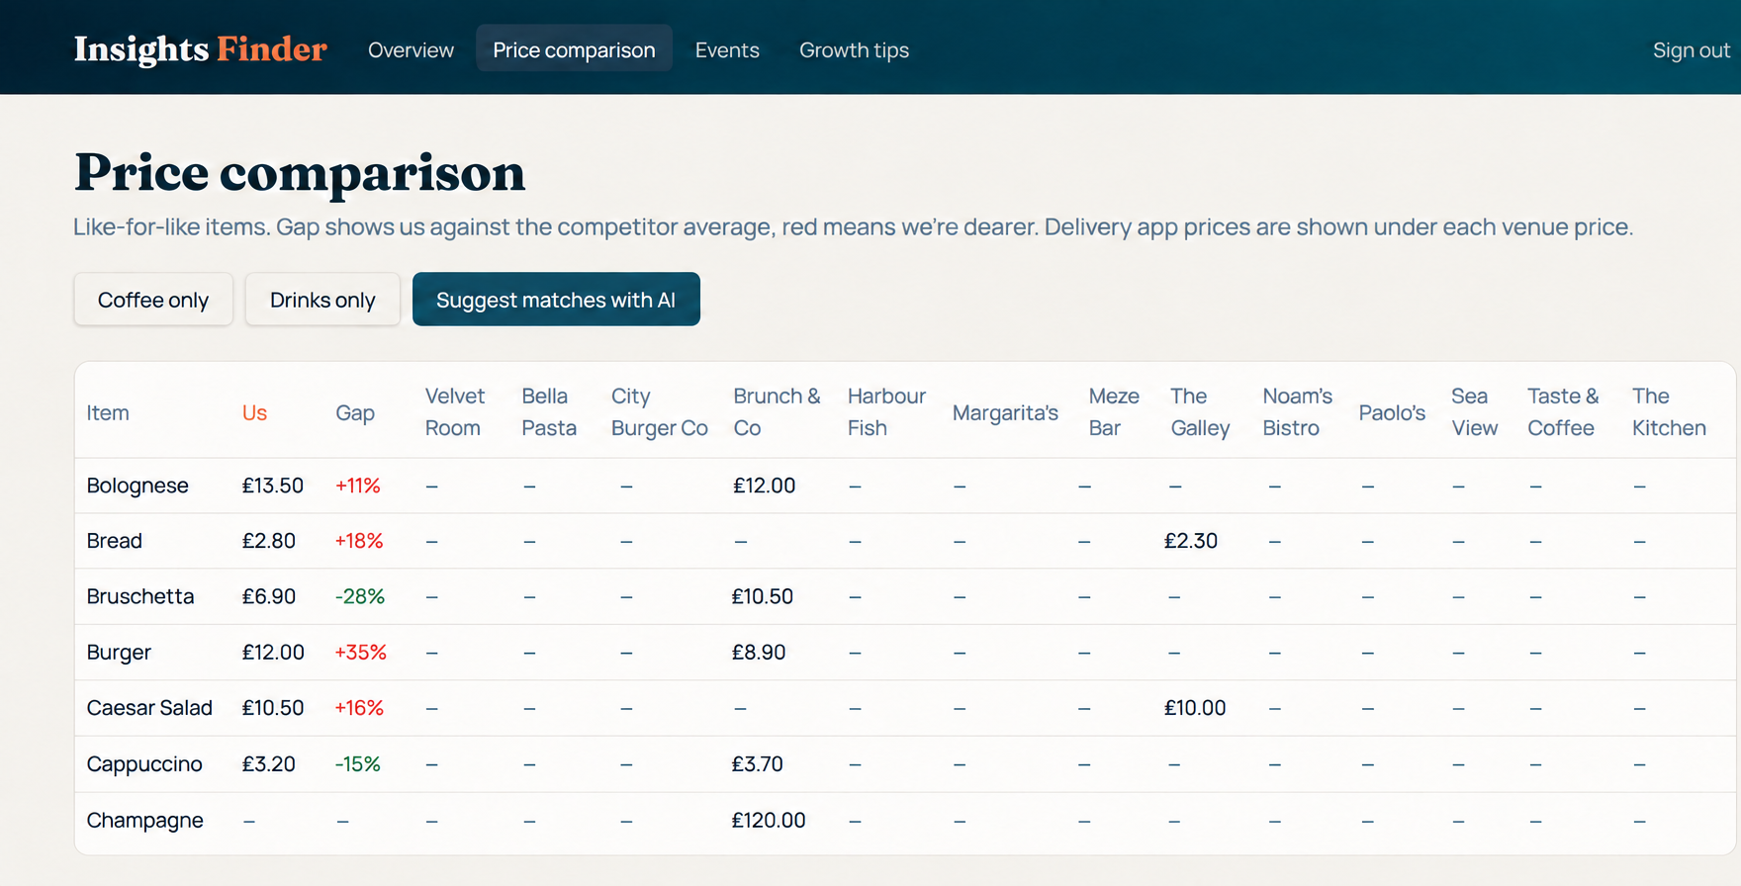The width and height of the screenshot is (1741, 886).
Task: Click the Harbour Fish column header
Action: (x=886, y=411)
